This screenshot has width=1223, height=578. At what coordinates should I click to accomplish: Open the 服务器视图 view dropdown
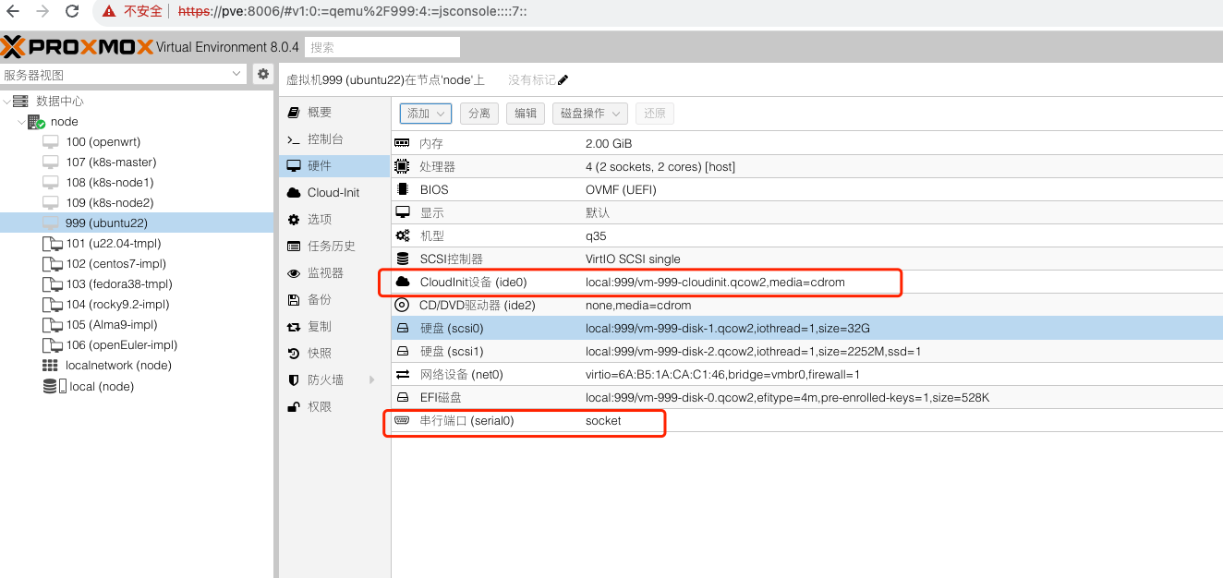coord(237,74)
